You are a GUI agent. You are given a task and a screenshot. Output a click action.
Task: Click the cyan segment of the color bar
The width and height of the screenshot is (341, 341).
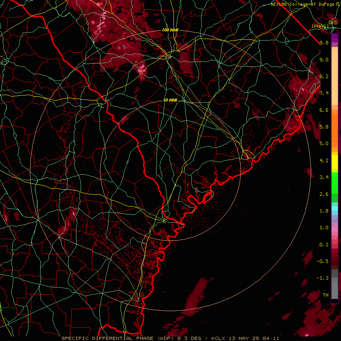pos(335,208)
